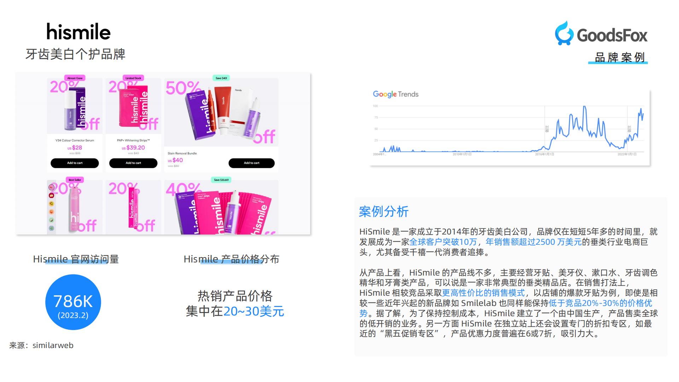
Task: Open V34 Colour Corrector Serum product image
Action: click(75, 106)
